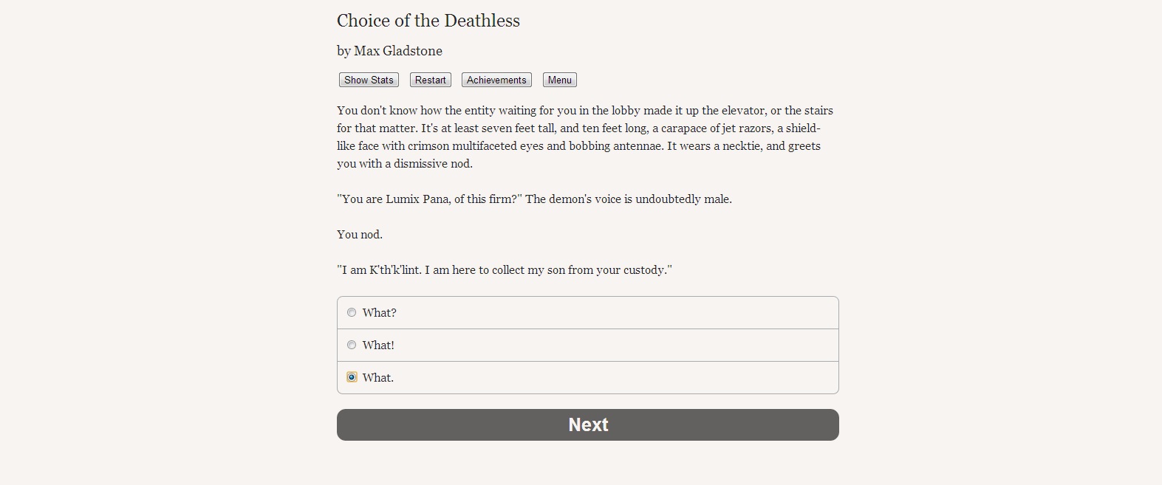Click the Next button to continue

click(x=587, y=424)
